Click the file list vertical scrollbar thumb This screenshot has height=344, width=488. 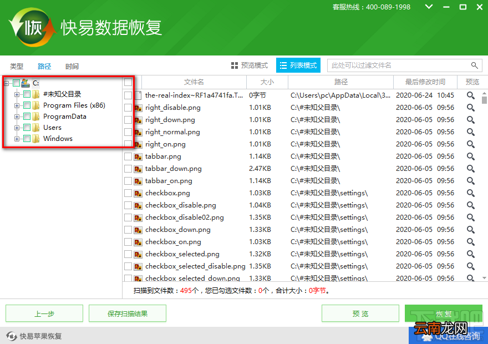coord(484,100)
